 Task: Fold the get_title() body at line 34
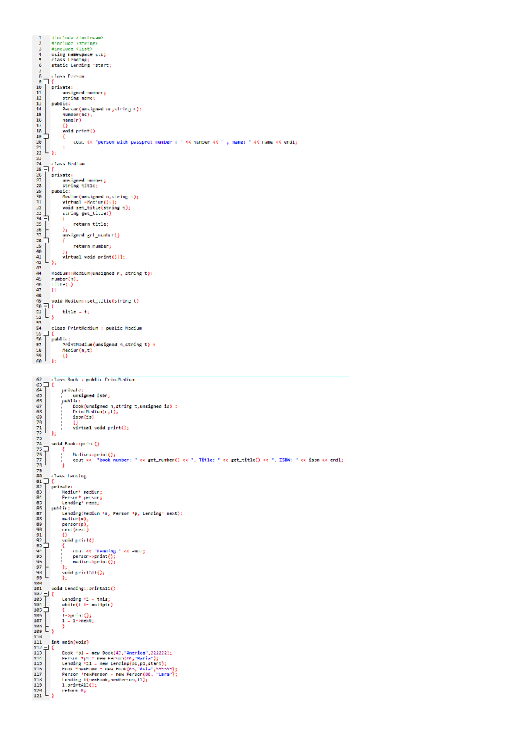point(46,218)
